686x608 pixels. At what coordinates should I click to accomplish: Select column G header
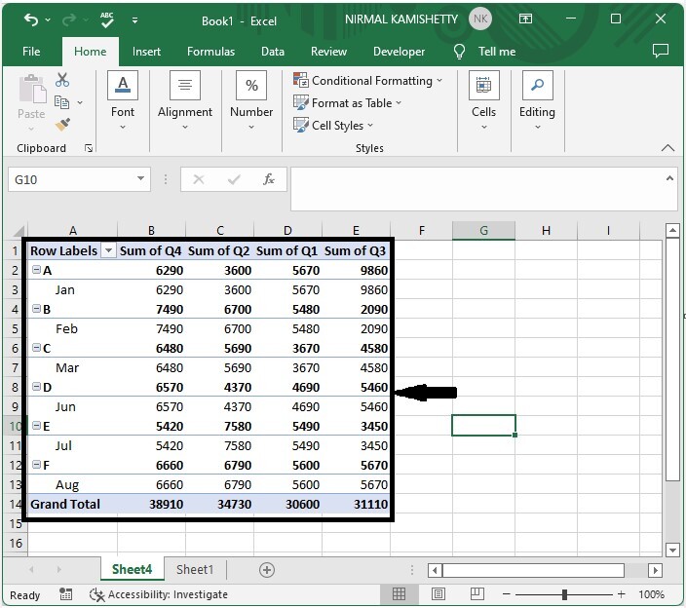coord(483,231)
